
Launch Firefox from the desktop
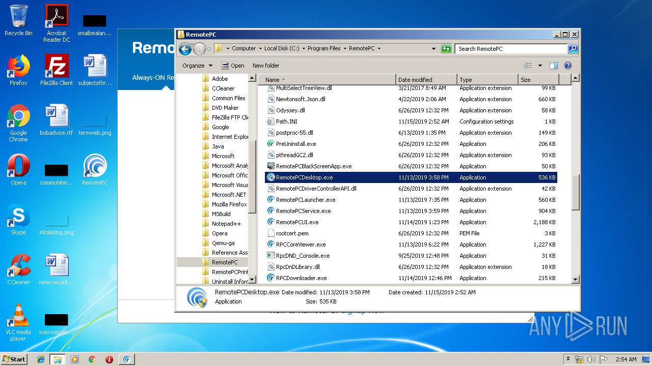[18, 70]
